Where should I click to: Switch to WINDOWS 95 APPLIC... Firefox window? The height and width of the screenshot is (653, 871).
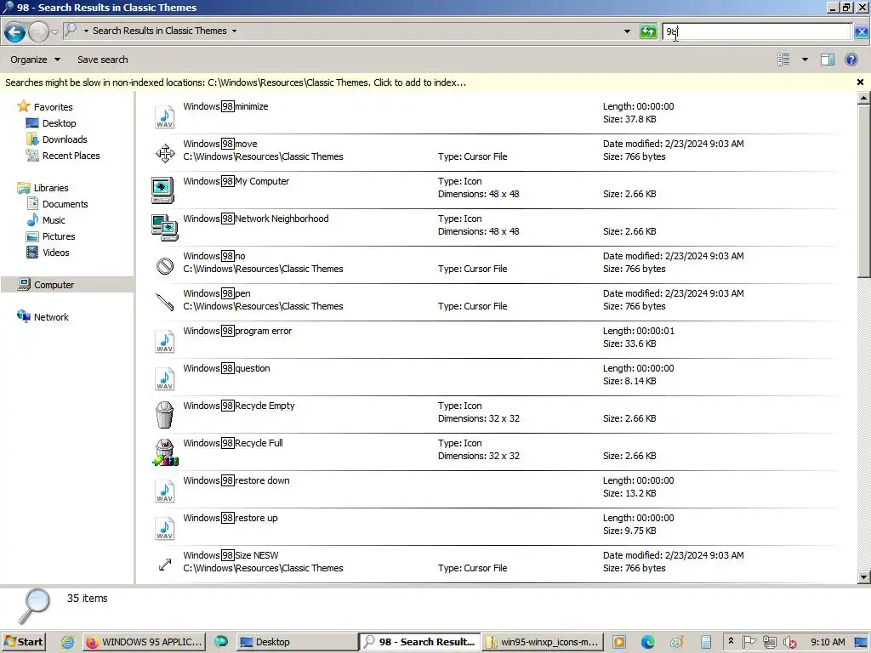click(x=145, y=642)
